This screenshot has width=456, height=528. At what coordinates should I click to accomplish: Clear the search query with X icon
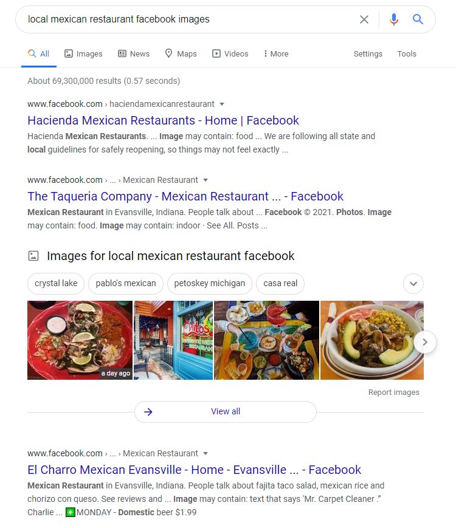coord(364,19)
